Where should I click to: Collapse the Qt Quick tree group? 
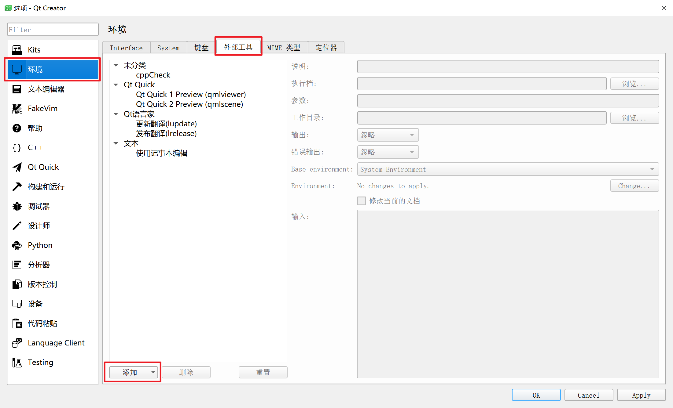click(116, 85)
